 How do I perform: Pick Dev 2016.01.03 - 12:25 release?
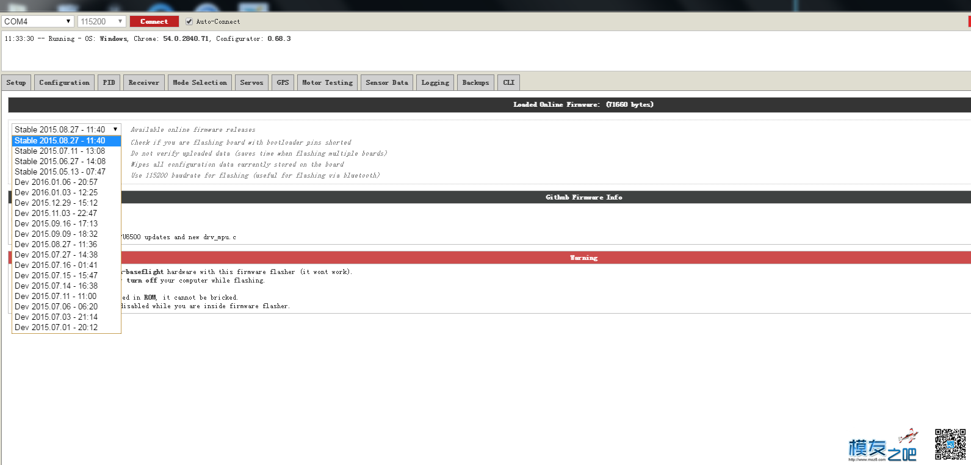[x=67, y=192]
